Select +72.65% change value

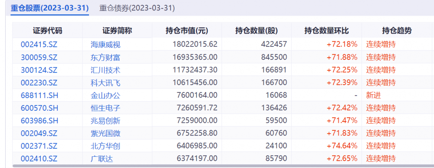click(342, 158)
